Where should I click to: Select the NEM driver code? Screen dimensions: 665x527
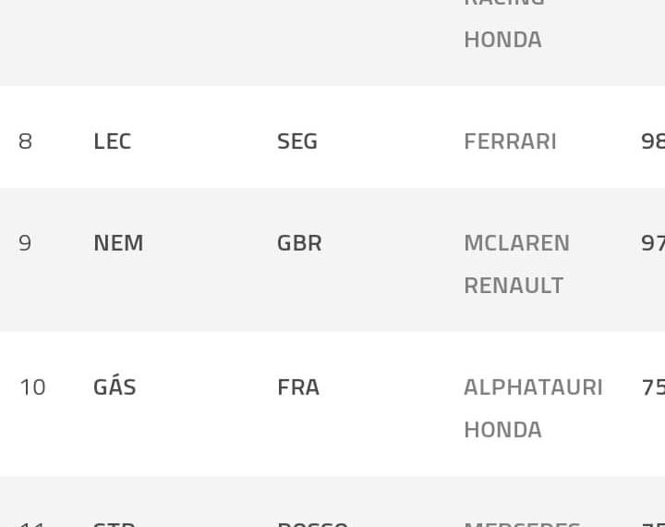[x=118, y=243]
